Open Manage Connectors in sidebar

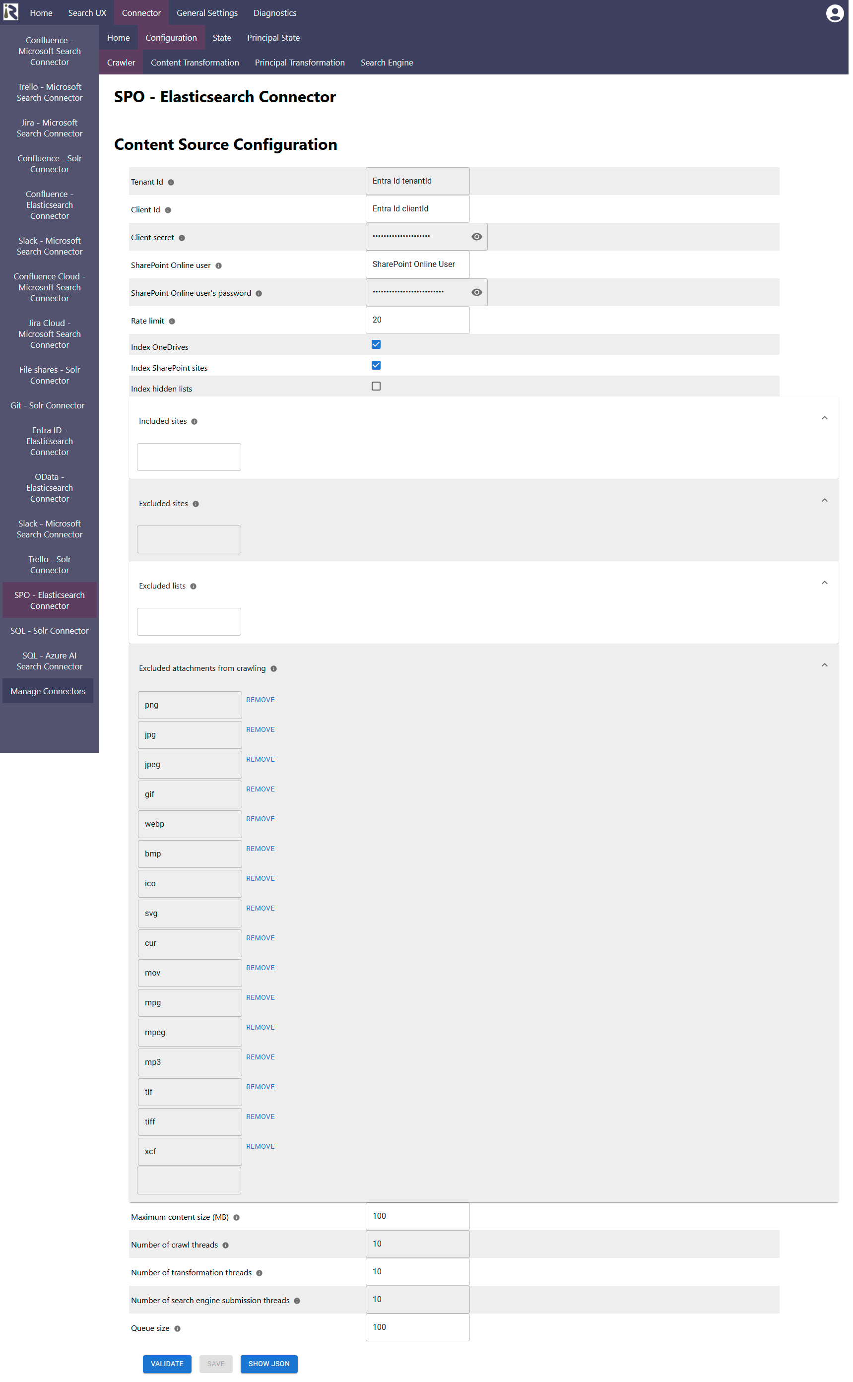tap(48, 692)
